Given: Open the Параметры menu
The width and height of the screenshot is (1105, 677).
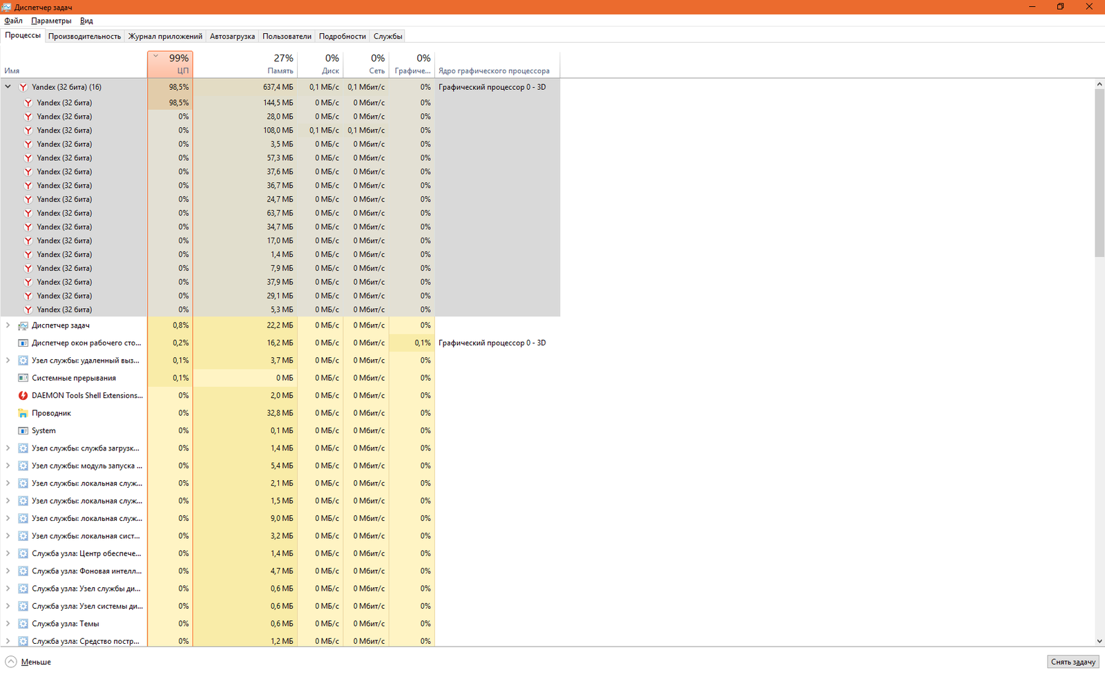Looking at the screenshot, I should [51, 21].
